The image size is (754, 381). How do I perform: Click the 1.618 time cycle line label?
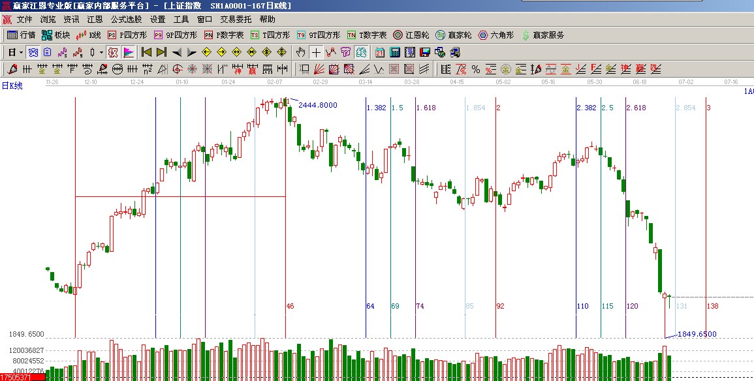click(x=426, y=108)
